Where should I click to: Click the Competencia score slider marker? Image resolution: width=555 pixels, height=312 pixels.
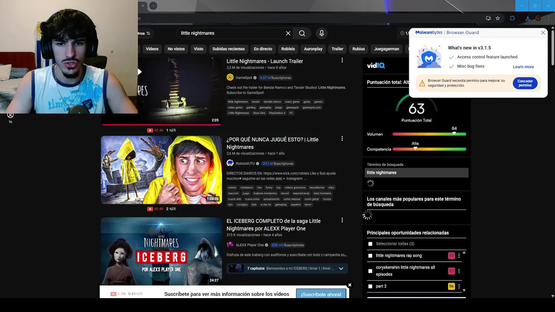coord(415,148)
